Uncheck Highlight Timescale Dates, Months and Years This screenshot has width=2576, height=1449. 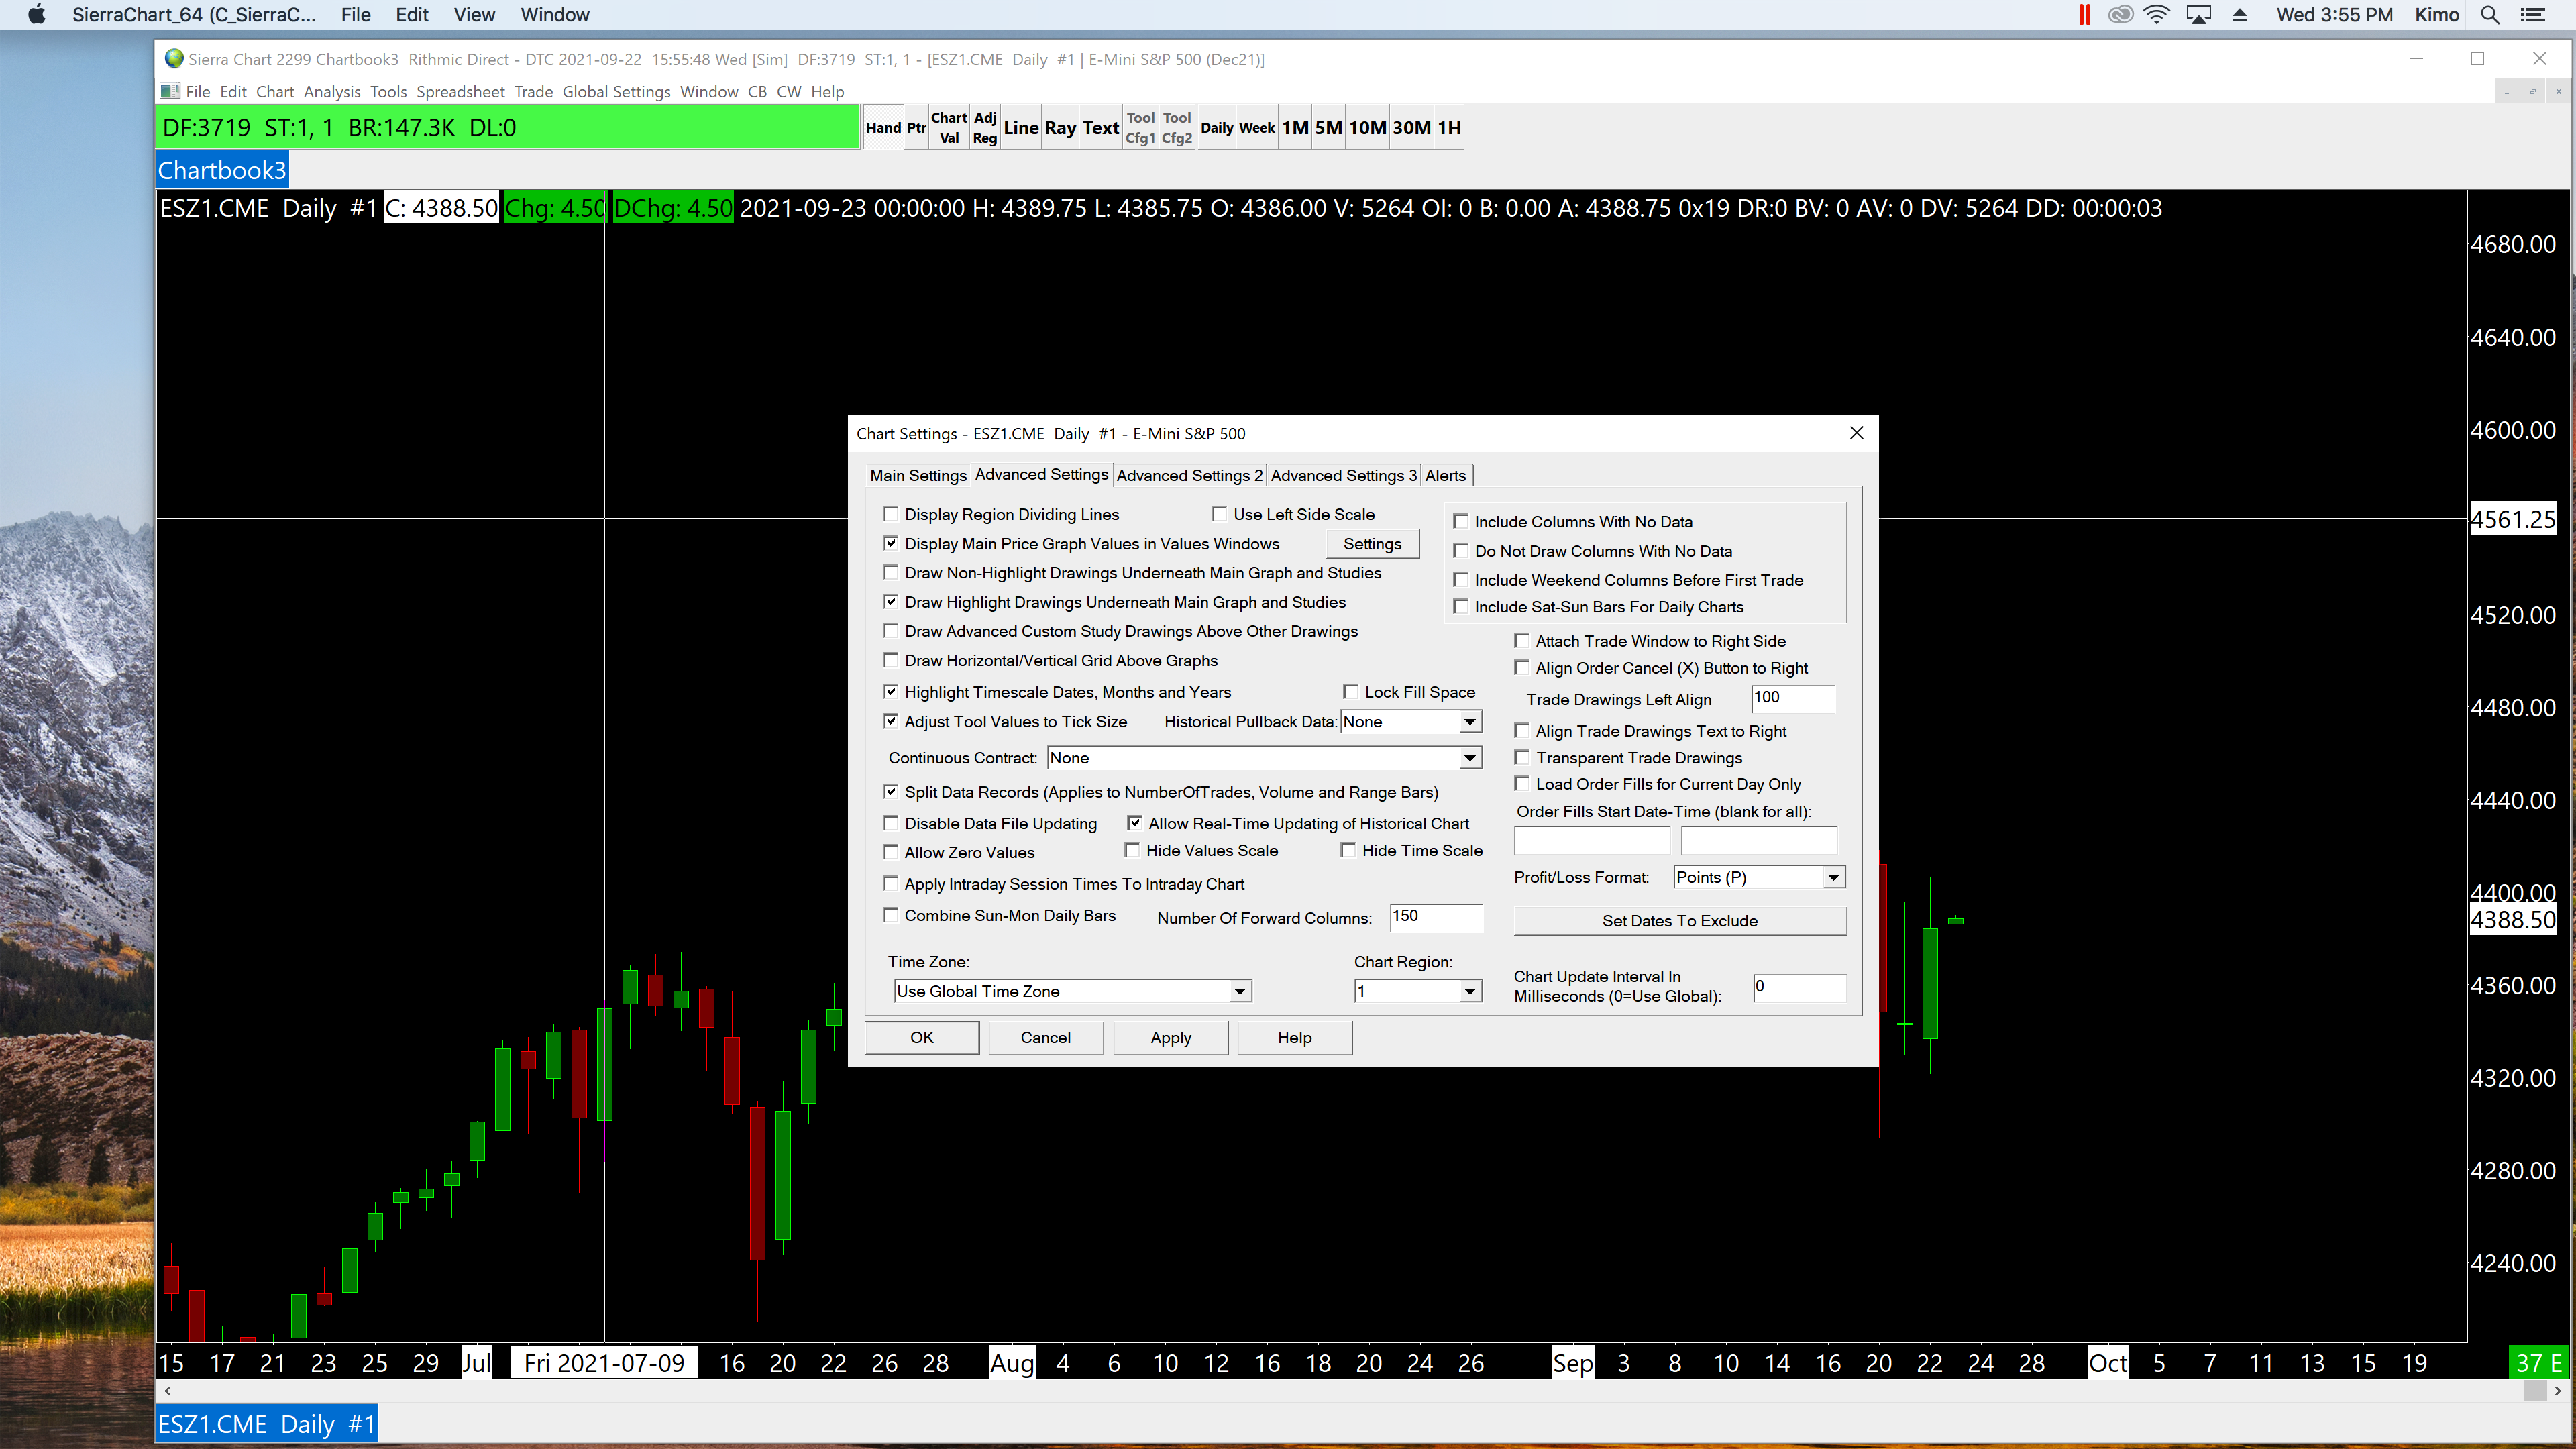(891, 692)
